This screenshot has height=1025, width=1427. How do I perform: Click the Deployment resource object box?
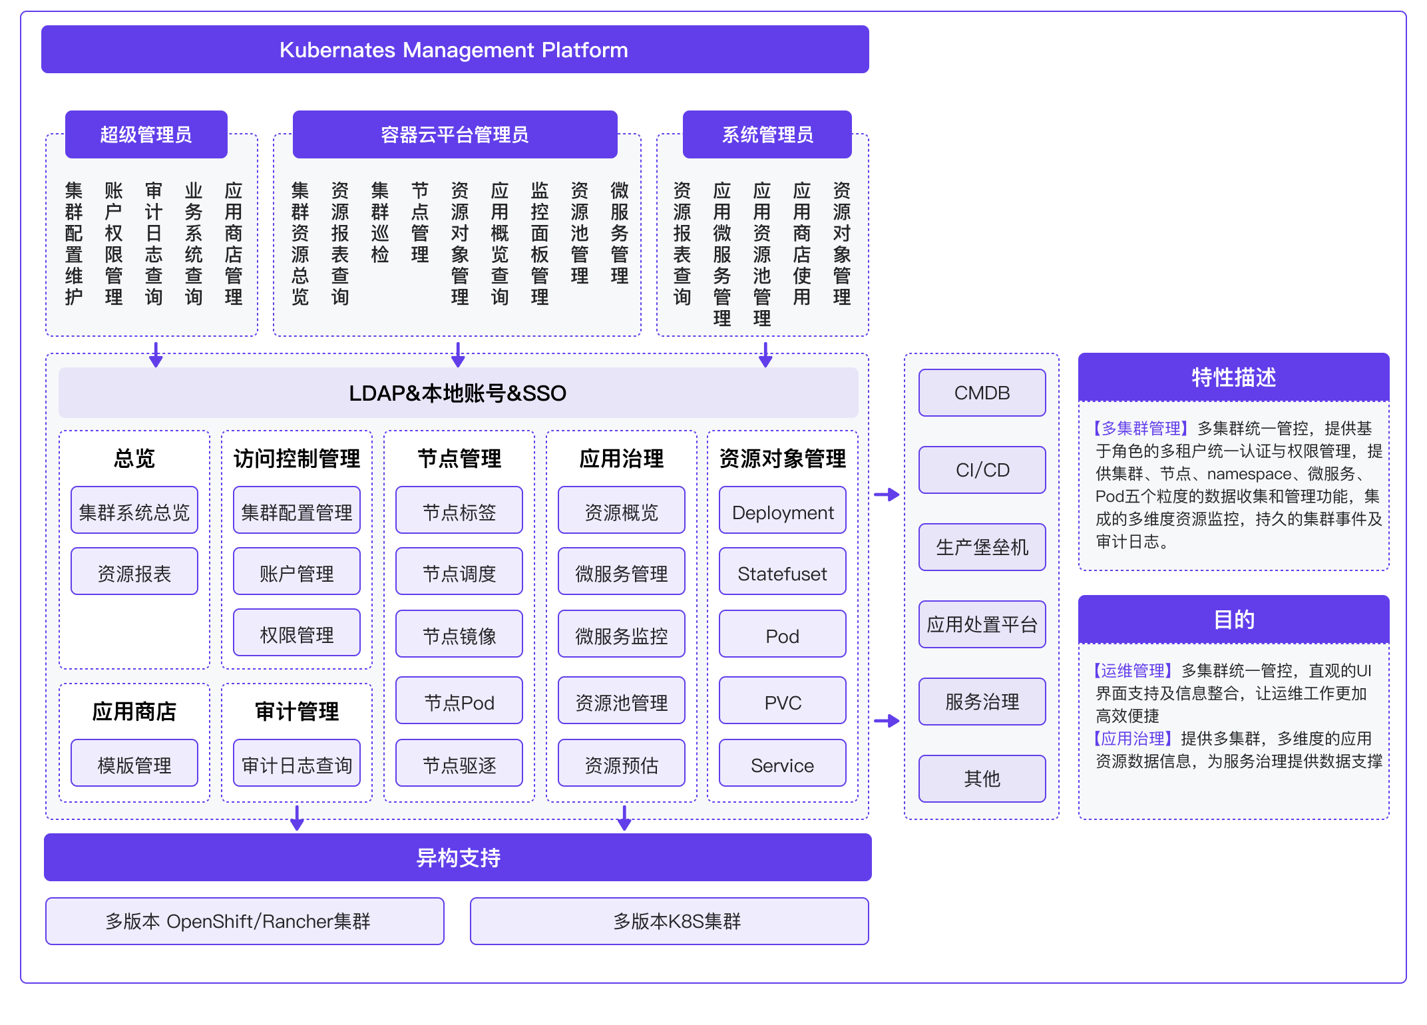coord(782,511)
